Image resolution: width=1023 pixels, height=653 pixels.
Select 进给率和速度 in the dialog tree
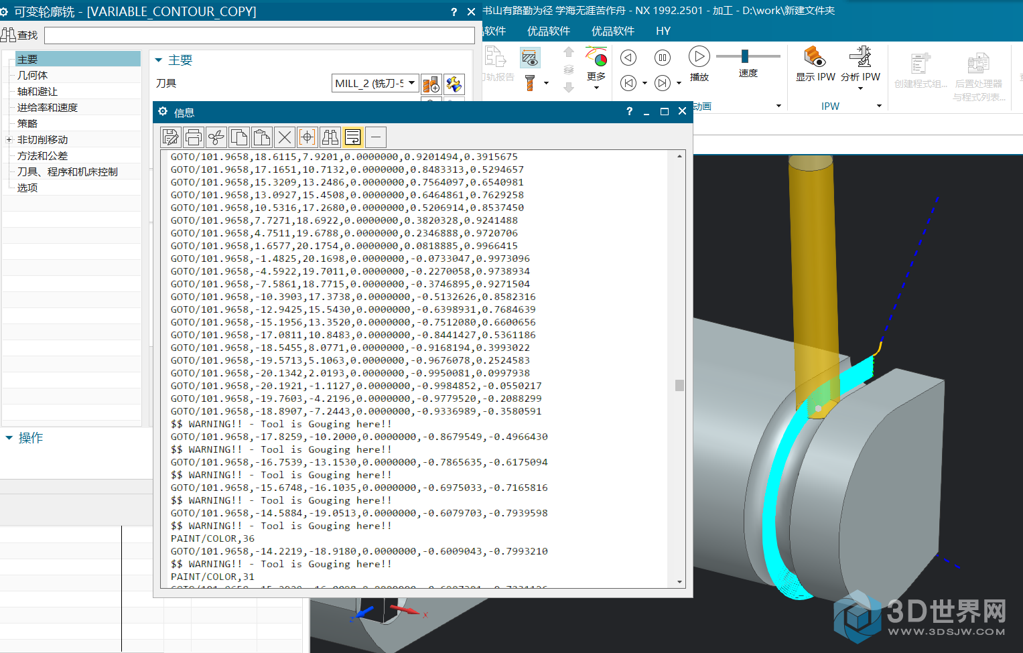click(48, 108)
